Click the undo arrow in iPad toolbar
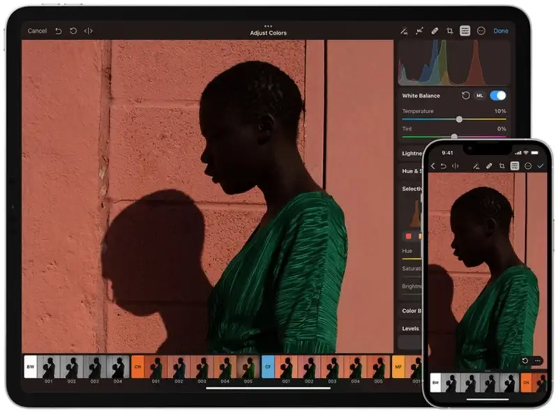This screenshot has width=558, height=419. pos(59,31)
